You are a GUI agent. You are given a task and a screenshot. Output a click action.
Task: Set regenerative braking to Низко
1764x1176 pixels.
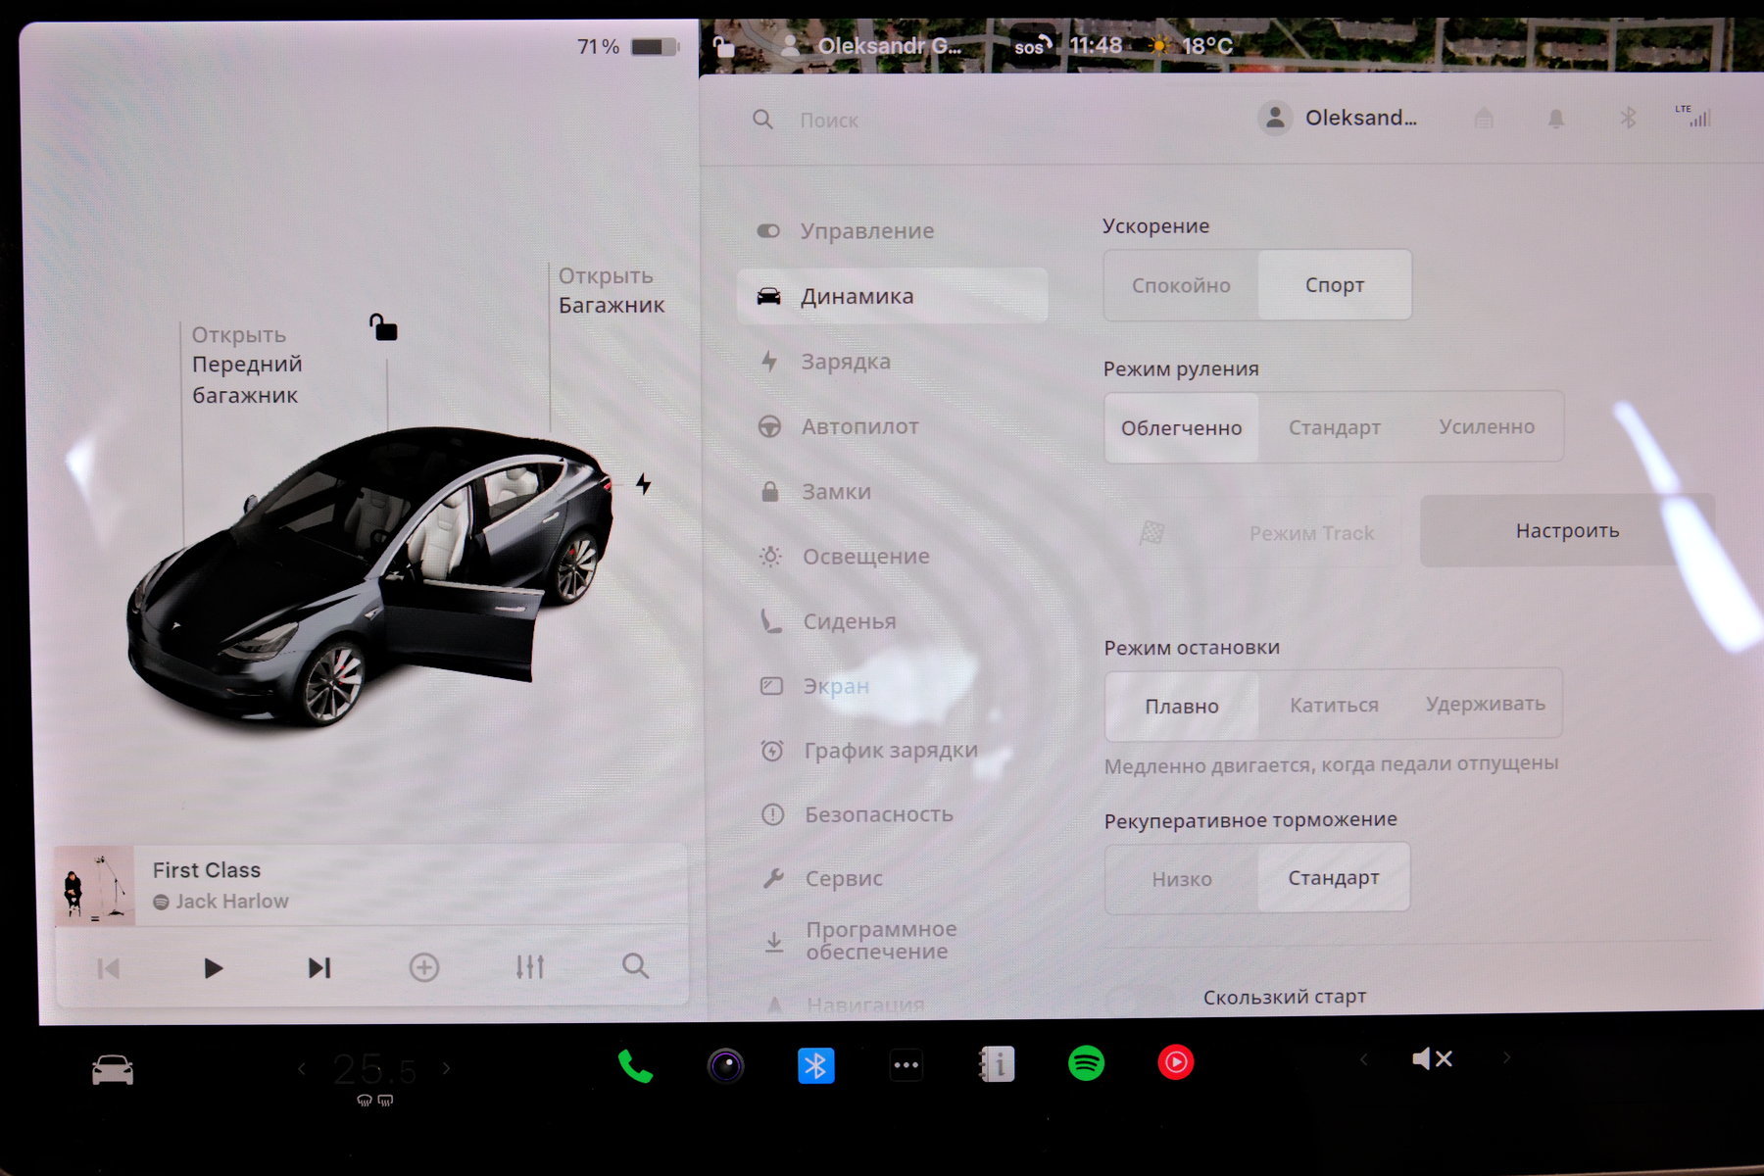click(1182, 879)
